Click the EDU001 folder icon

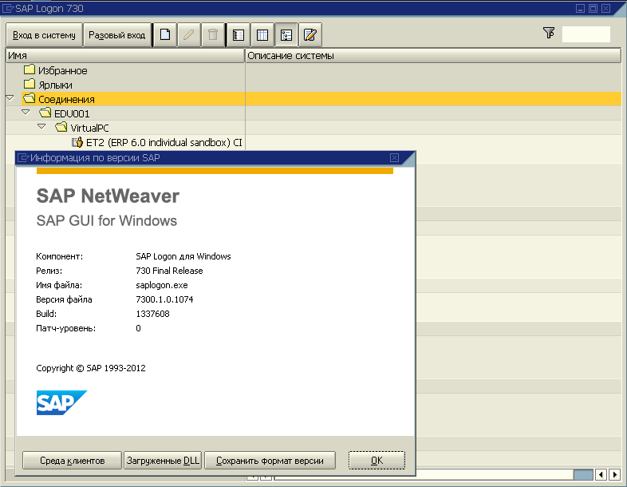point(45,113)
